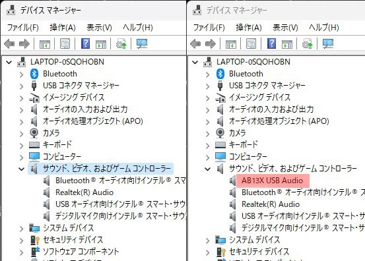Click Bluetooth icon in left window tree
Screen dimensions: 365x261
(x=34, y=74)
